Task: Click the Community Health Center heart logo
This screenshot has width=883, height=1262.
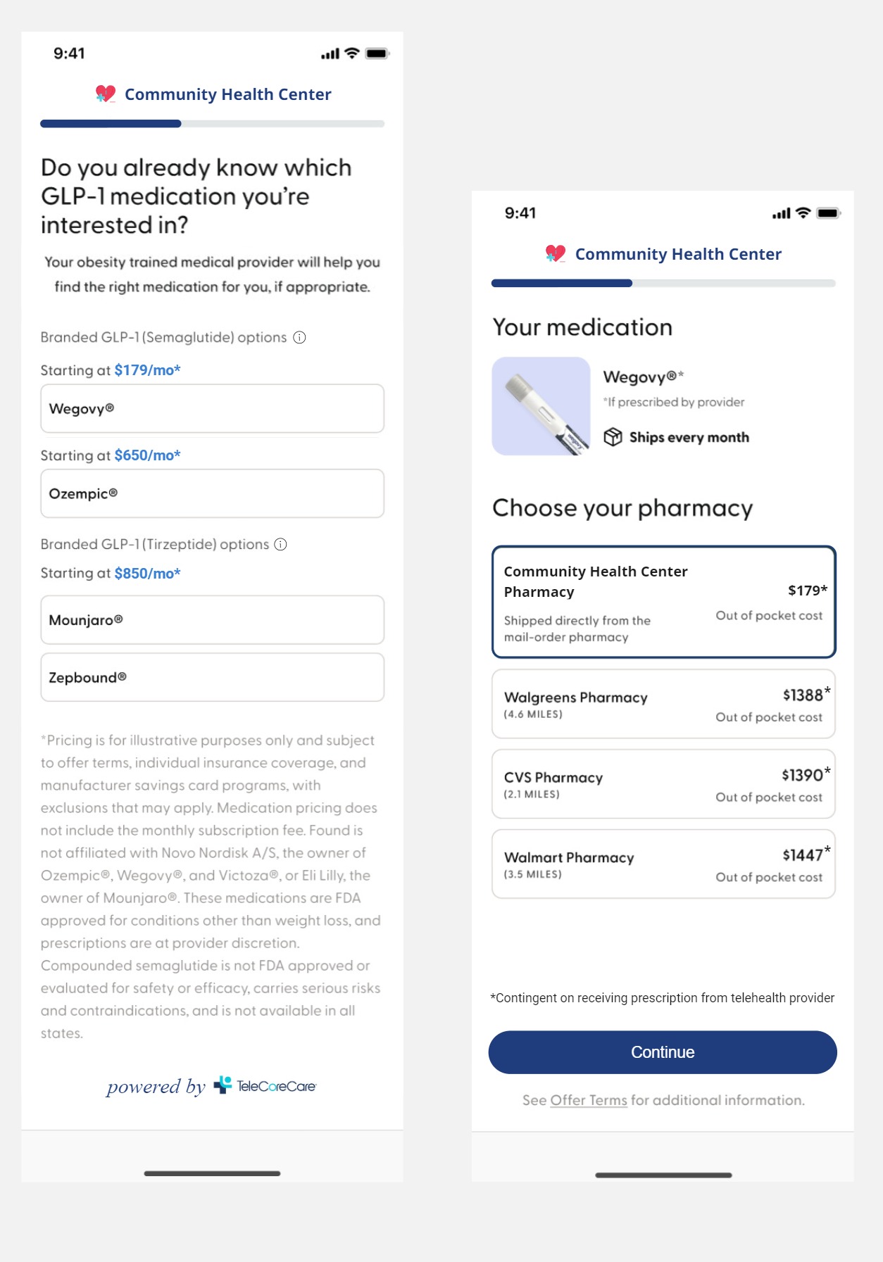Action: [x=104, y=93]
